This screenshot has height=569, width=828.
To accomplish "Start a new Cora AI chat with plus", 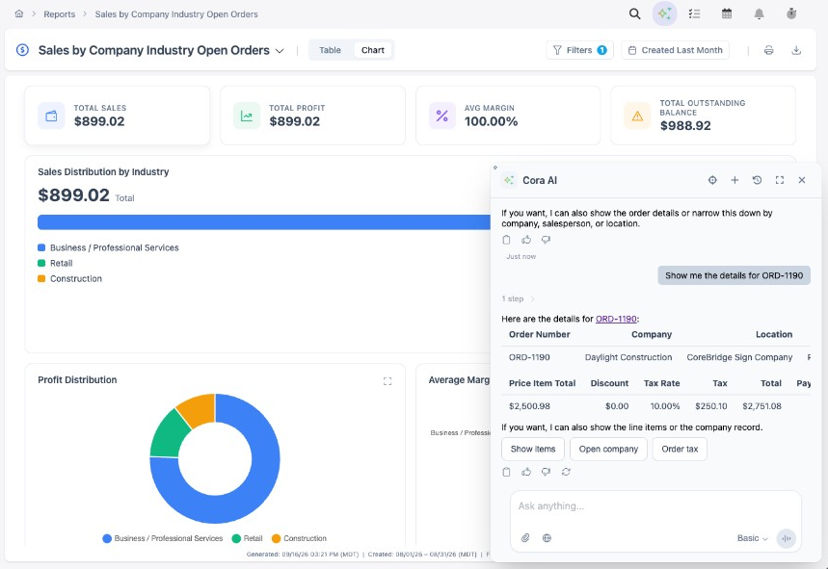I will [735, 180].
